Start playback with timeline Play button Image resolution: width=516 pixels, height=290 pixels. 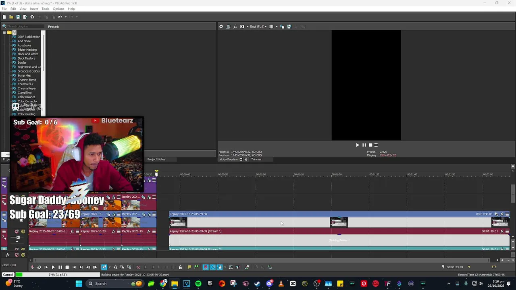click(53, 267)
